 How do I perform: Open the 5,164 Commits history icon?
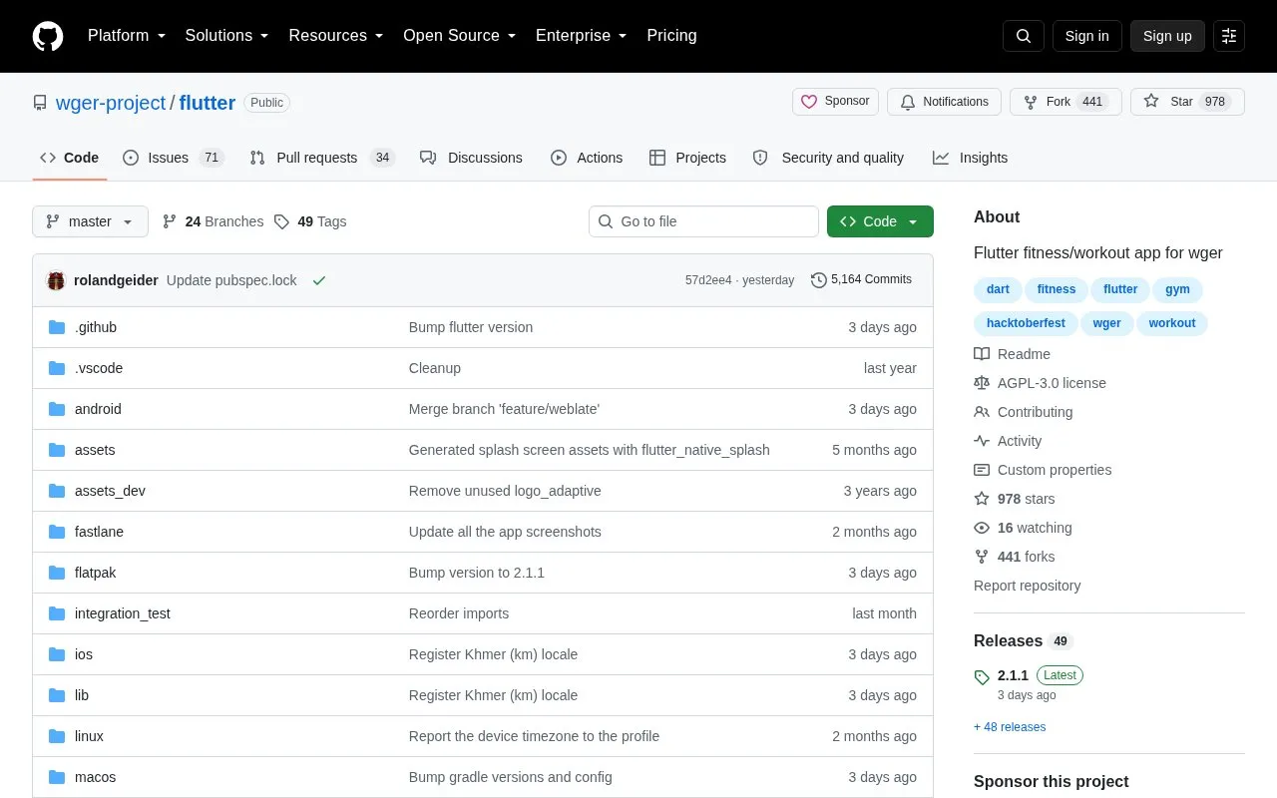click(819, 280)
